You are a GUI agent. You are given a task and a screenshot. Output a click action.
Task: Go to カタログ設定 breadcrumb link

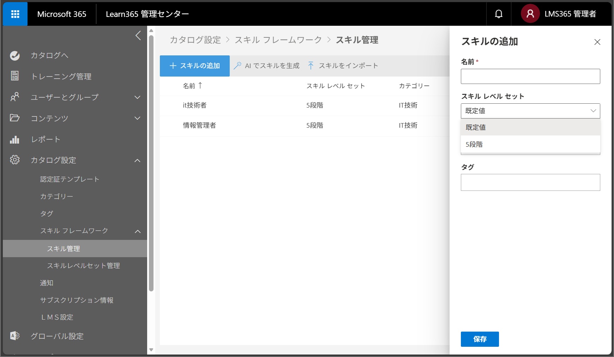(x=195, y=40)
